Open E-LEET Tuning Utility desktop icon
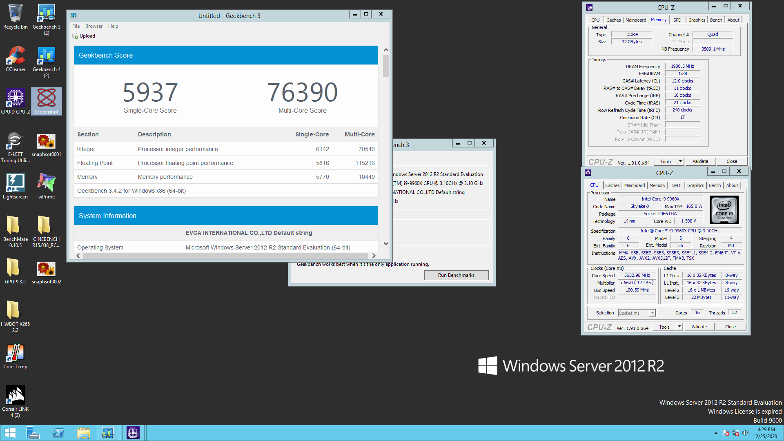This screenshot has height=441, width=784. pos(15,147)
